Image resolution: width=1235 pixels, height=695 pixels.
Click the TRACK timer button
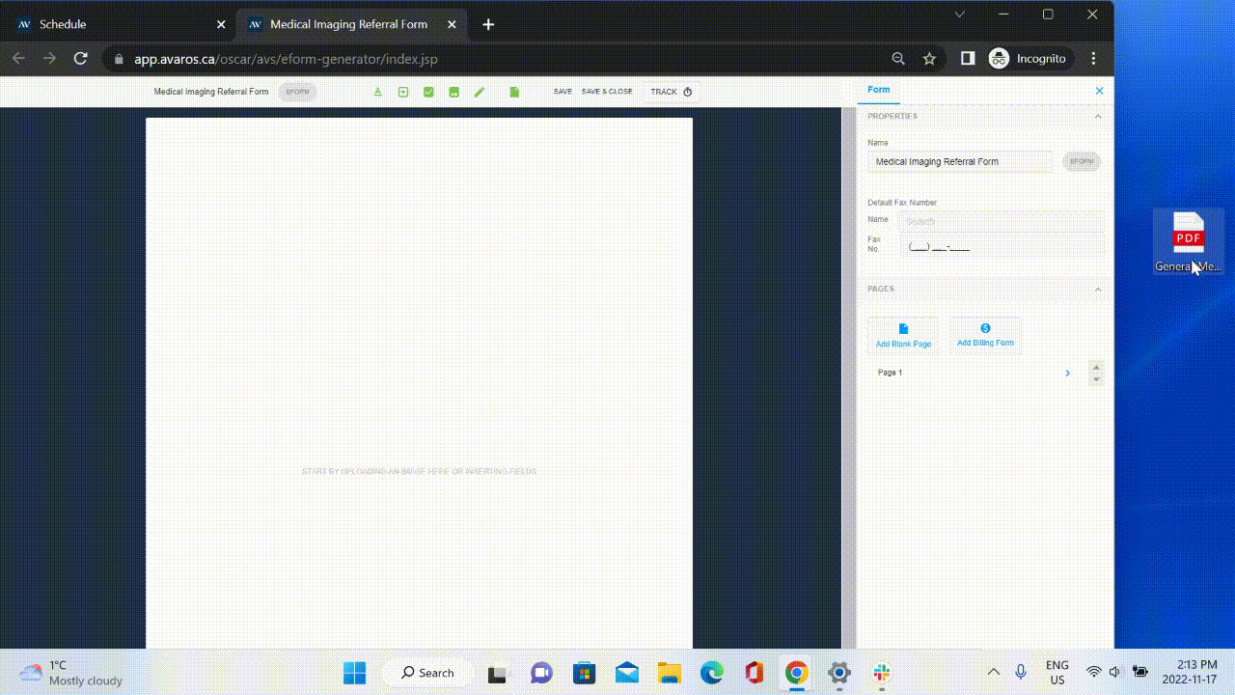point(672,92)
